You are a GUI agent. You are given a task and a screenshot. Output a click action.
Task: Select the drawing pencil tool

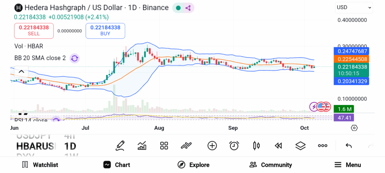tap(120, 146)
